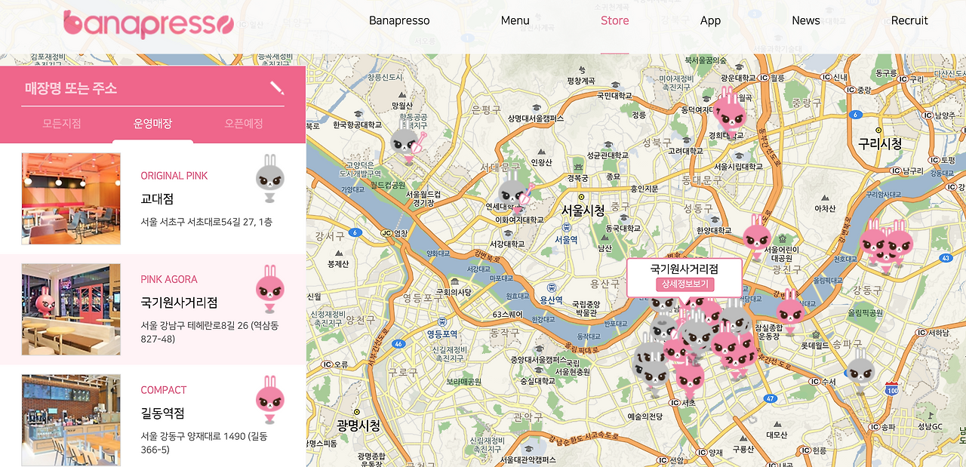This screenshot has width=966, height=467.
Task: Click the 63스퀘어 label on map
Action: click(x=506, y=314)
